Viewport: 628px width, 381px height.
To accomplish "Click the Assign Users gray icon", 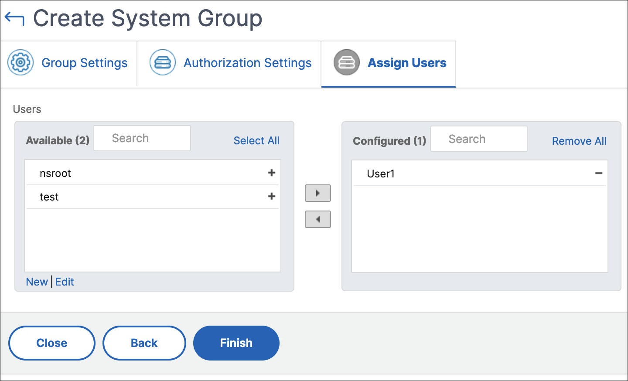I will (x=347, y=62).
